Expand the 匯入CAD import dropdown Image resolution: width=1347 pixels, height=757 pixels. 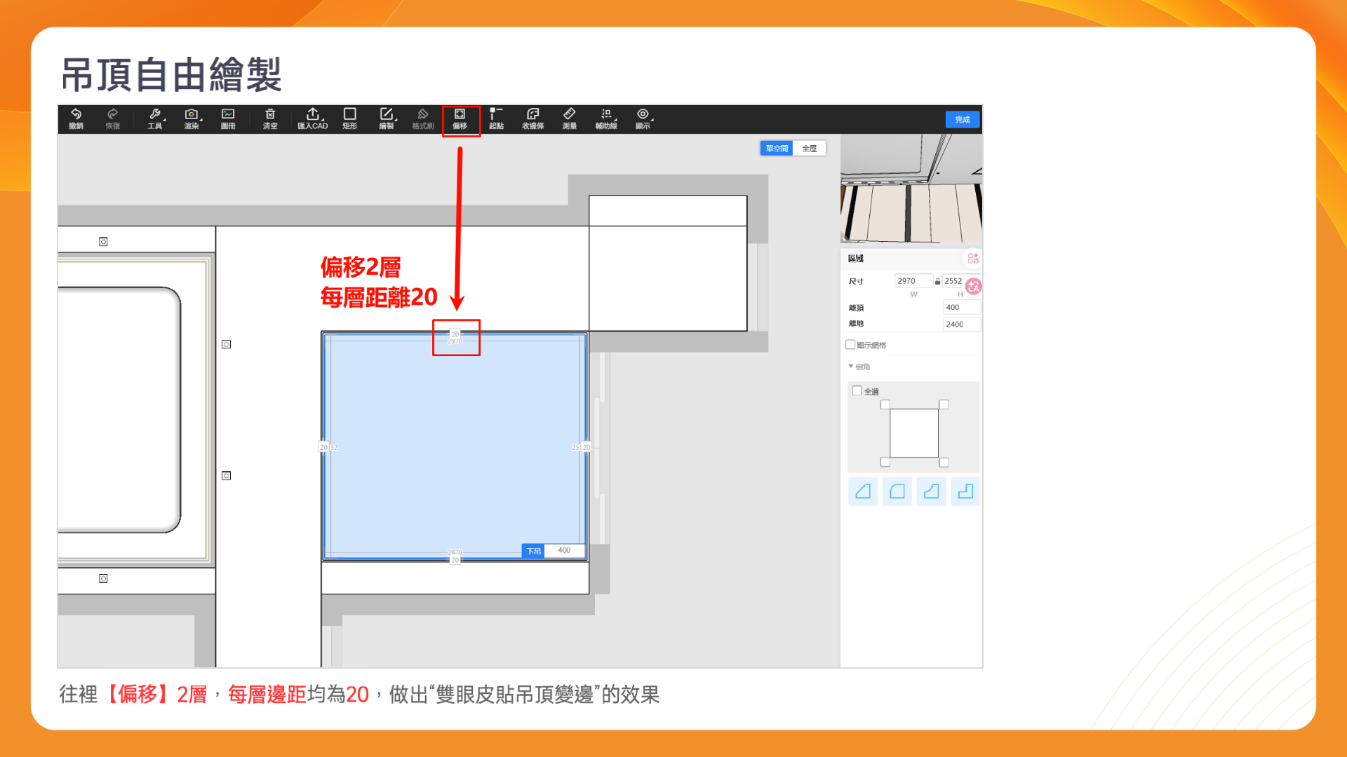click(313, 118)
